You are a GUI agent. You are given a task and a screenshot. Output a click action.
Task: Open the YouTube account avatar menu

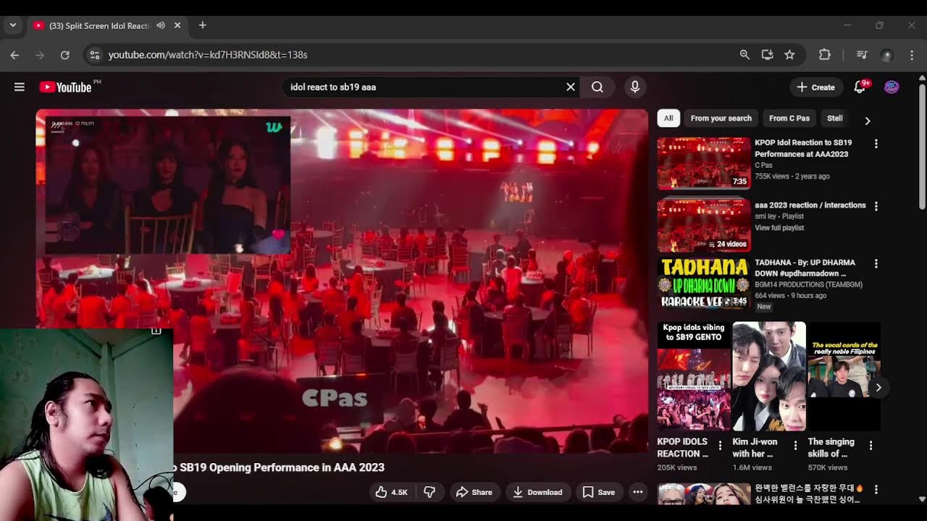click(892, 87)
